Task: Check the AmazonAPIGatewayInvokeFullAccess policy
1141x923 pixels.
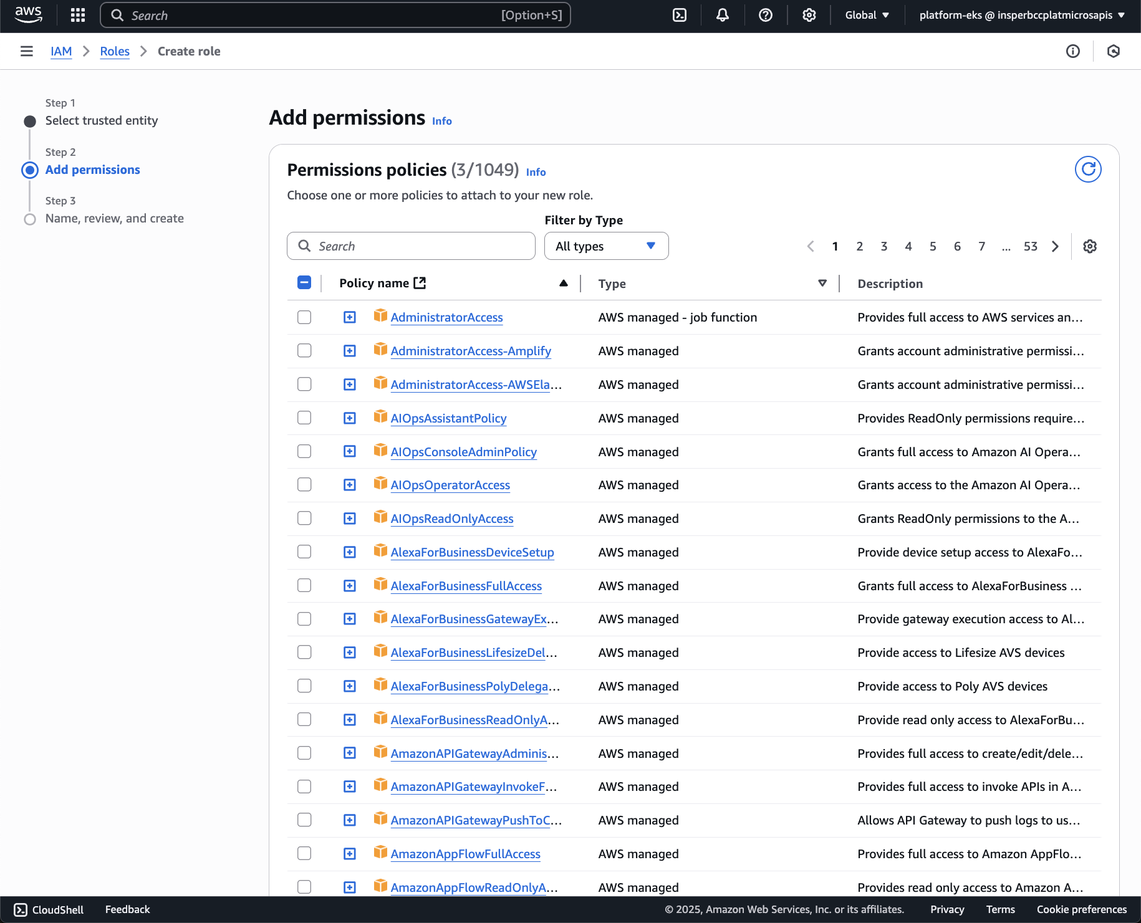Action: (x=304, y=787)
